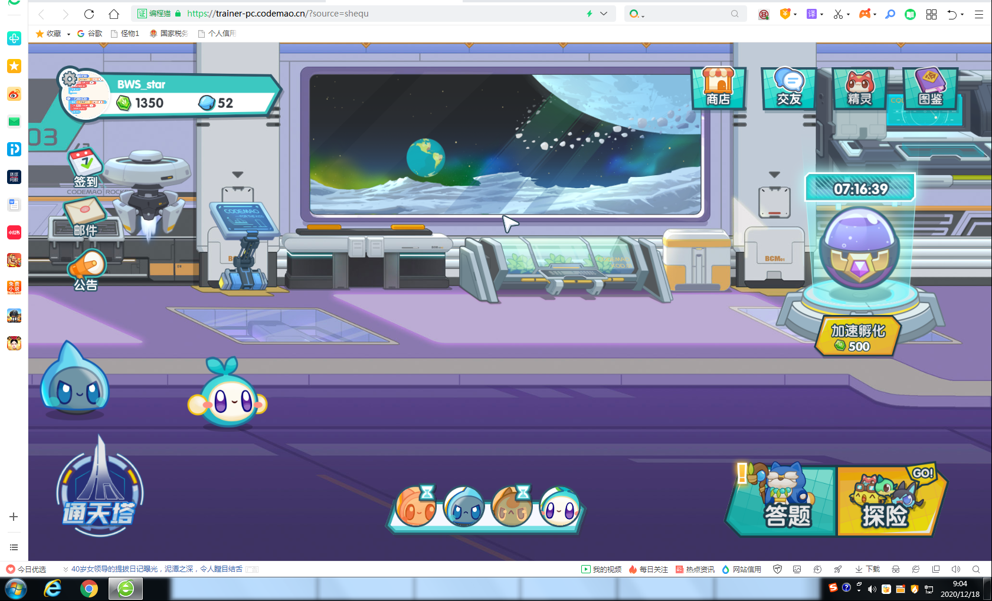Click the trainer-pc.codemao.cn address bar
The image size is (992, 601).
374,14
